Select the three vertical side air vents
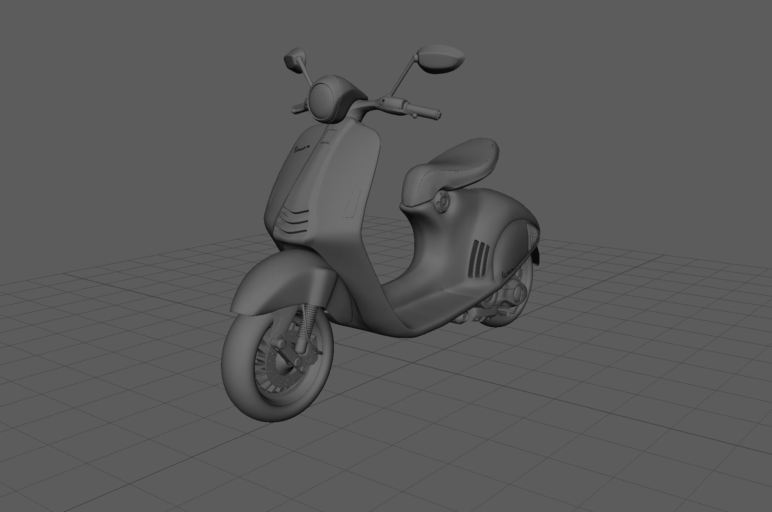The height and width of the screenshot is (512, 772). pos(479,259)
